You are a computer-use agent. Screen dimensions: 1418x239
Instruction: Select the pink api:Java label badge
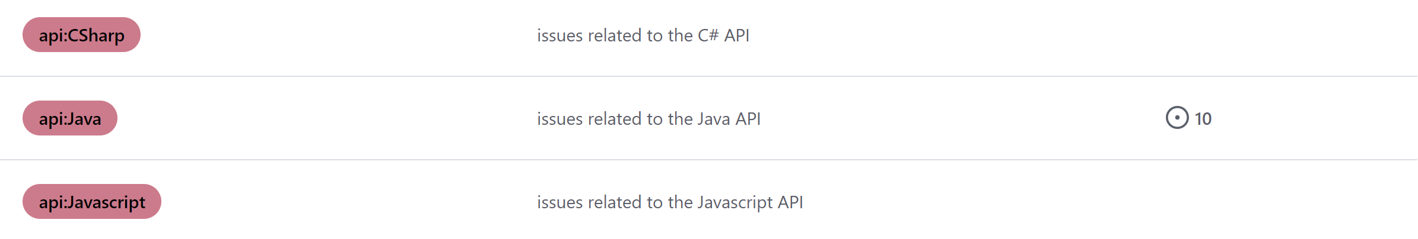click(x=70, y=118)
